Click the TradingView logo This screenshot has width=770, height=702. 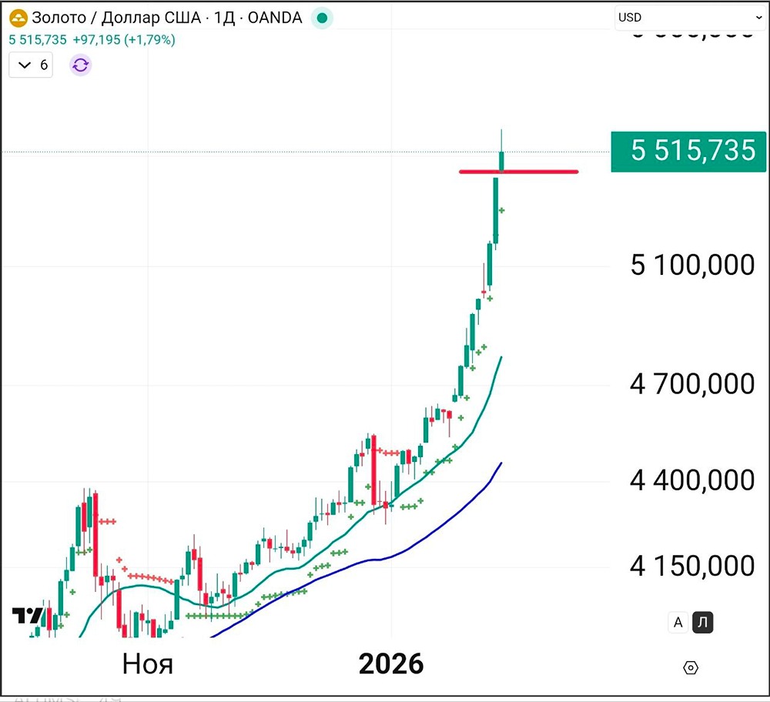point(28,615)
